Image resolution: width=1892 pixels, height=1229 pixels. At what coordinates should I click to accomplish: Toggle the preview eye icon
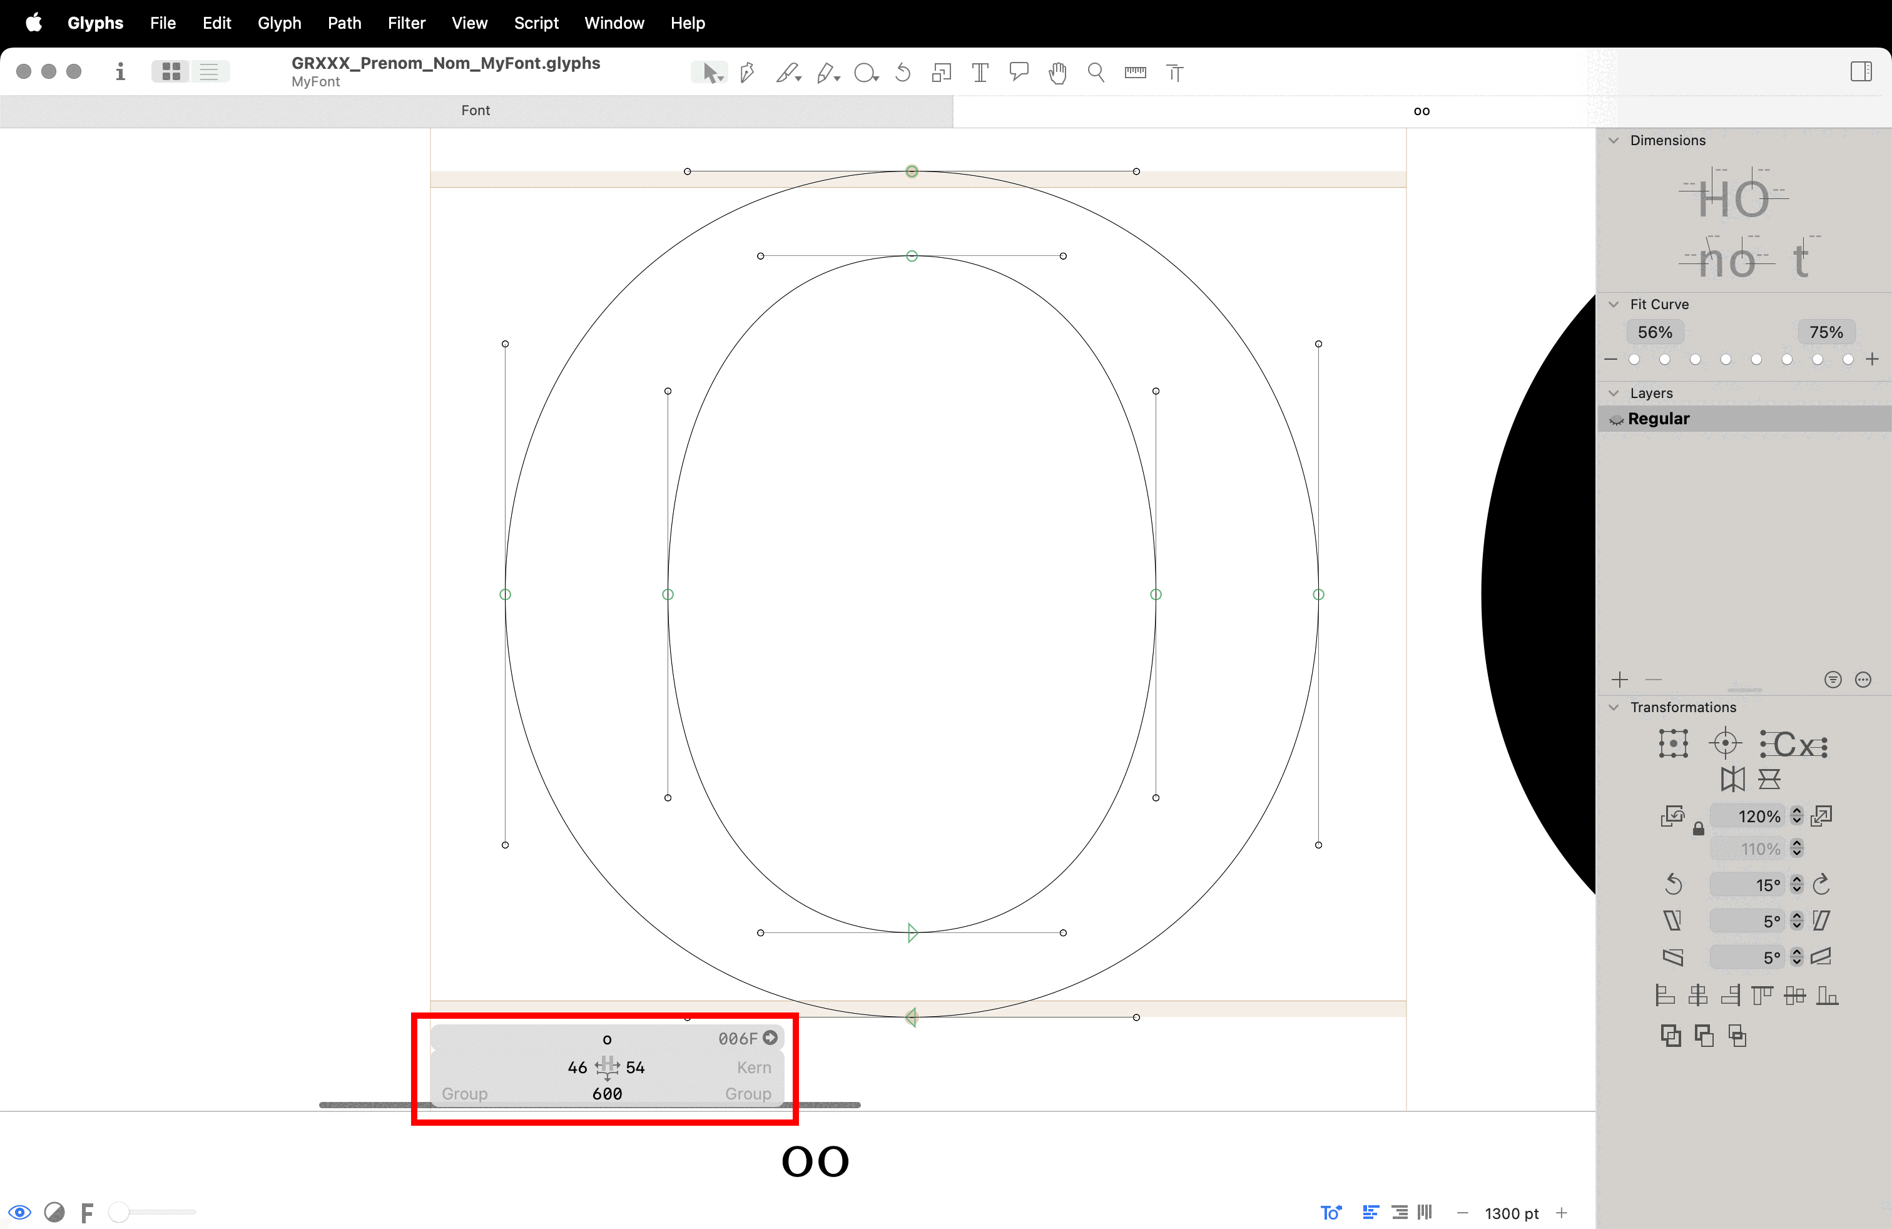tap(20, 1212)
